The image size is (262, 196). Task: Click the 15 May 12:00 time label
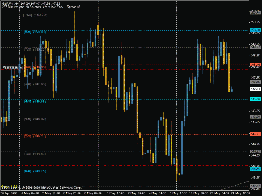point(178,193)
